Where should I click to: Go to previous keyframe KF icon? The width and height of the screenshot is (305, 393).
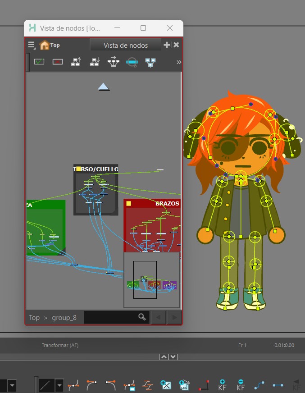pos(296,385)
